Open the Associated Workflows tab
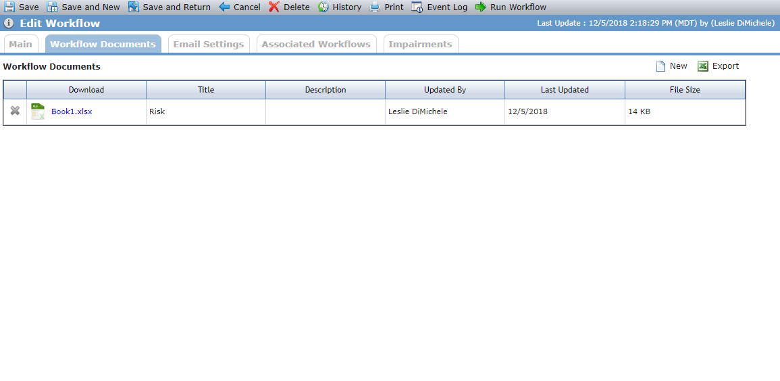Image resolution: width=780 pixels, height=381 pixels. [316, 44]
